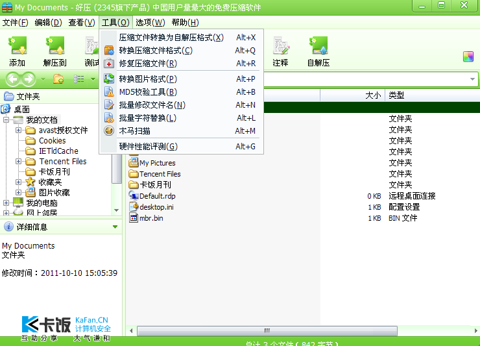The height and width of the screenshot is (346, 480).
Task: Click the list view mode icon
Action: pos(78,79)
